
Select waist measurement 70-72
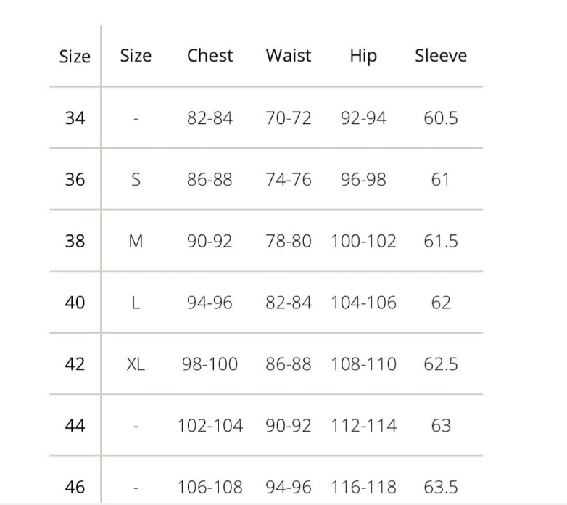click(288, 118)
